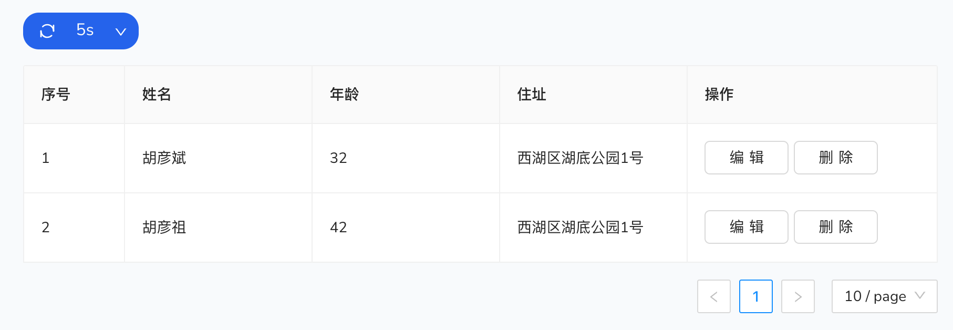Screen dimensions: 953x330
Task: Go to previous page arrow
Action: 713,296
